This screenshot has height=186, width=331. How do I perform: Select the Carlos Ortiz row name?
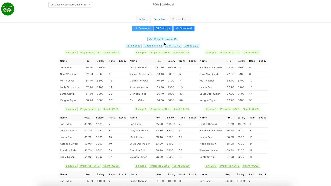pos(137,100)
